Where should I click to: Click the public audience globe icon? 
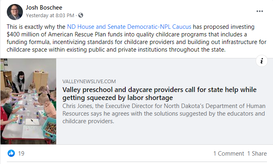tap(81, 15)
